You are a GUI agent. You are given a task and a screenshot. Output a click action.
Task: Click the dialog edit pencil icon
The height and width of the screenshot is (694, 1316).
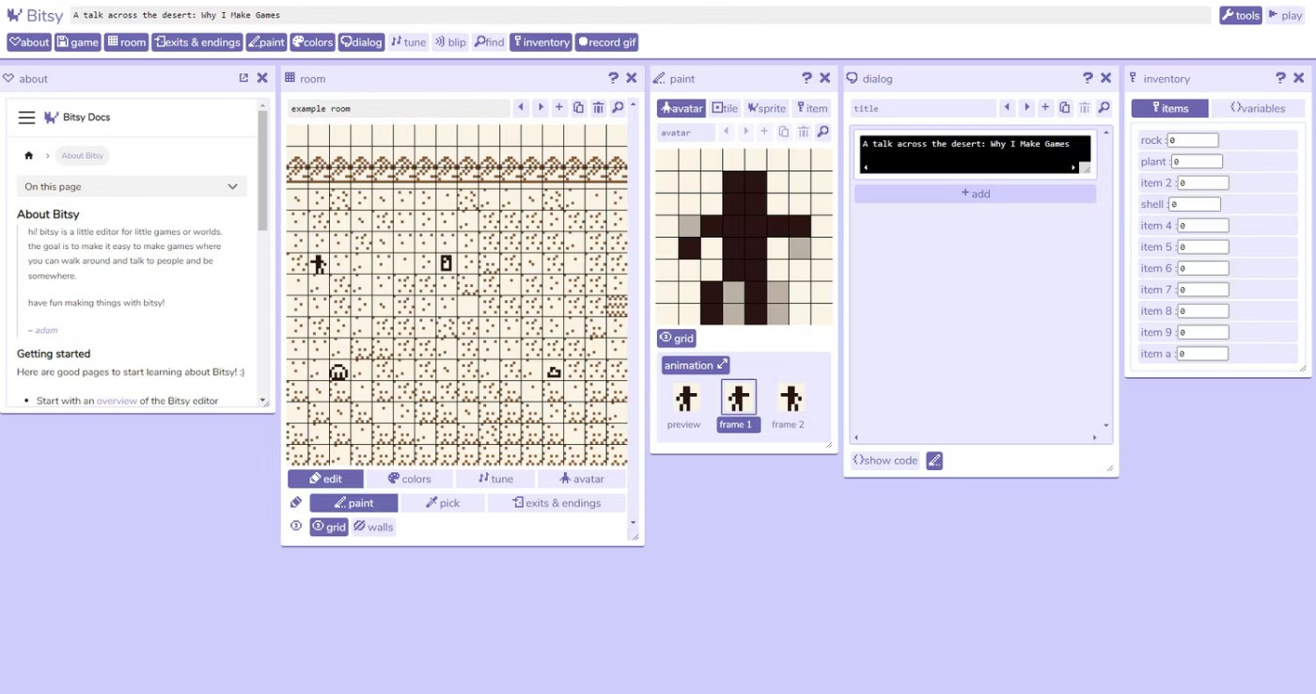pos(933,460)
